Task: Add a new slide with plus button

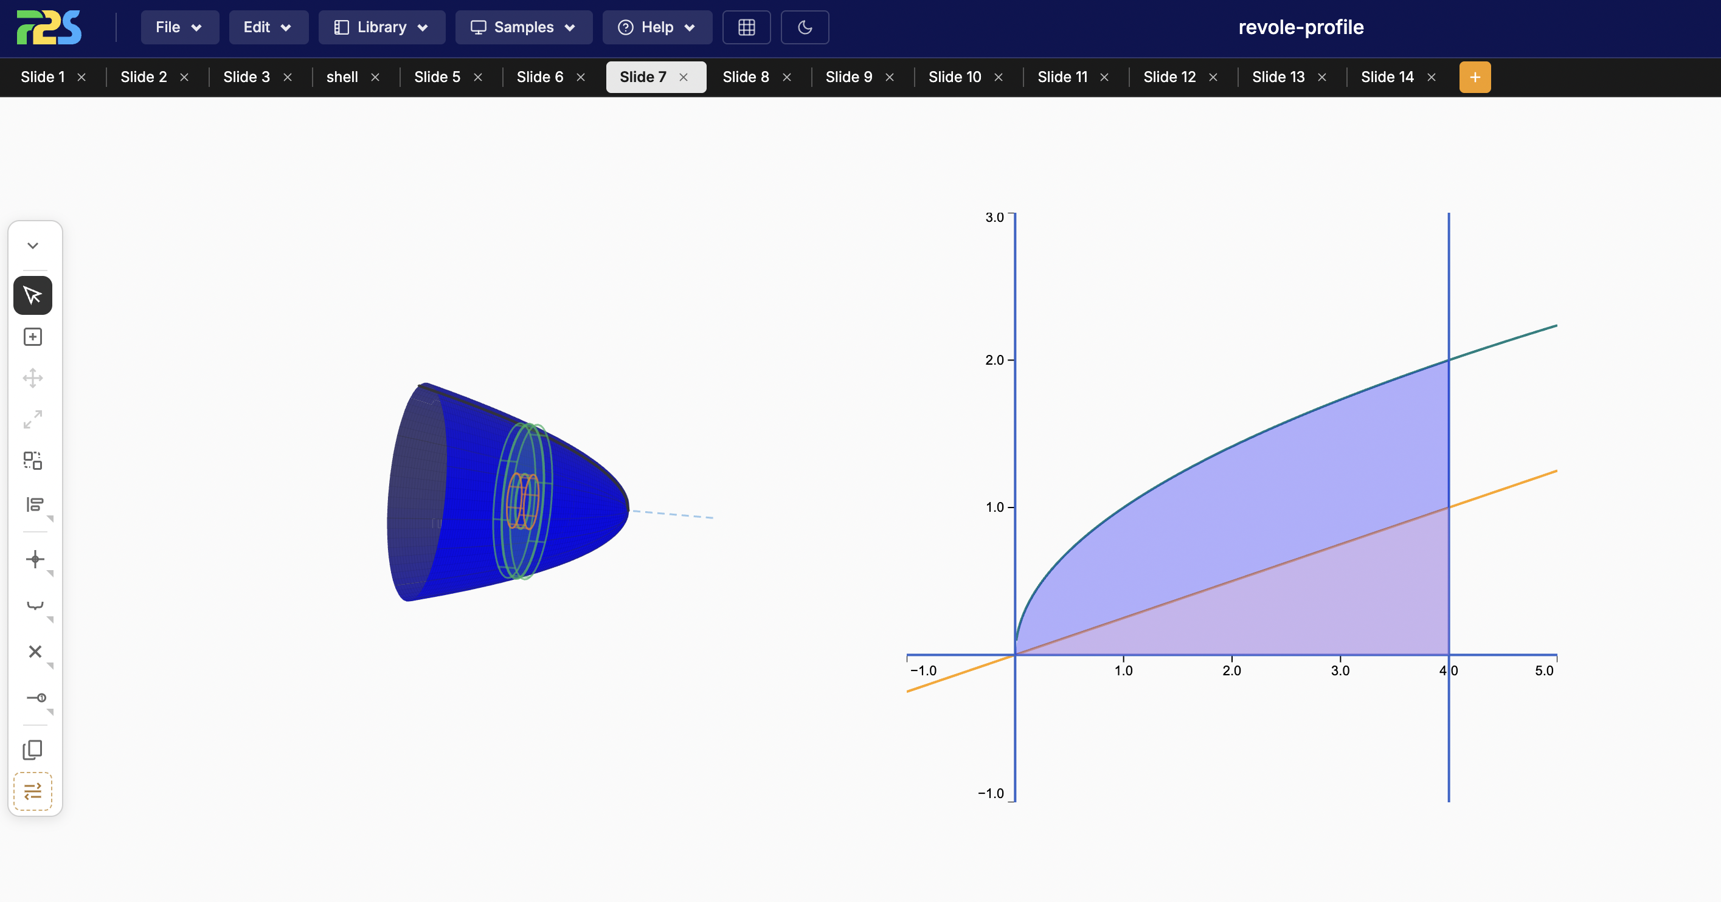Action: [x=1475, y=77]
